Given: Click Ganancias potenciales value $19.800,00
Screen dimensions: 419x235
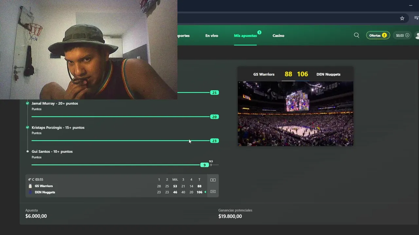Looking at the screenshot, I should click(x=230, y=216).
